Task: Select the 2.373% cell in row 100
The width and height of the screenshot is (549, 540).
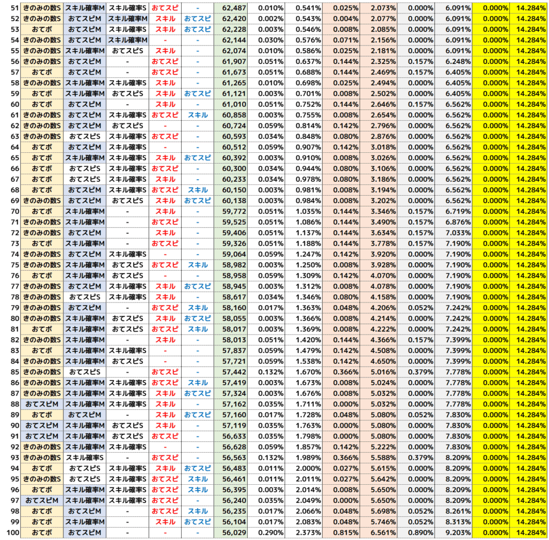Action: (x=303, y=532)
